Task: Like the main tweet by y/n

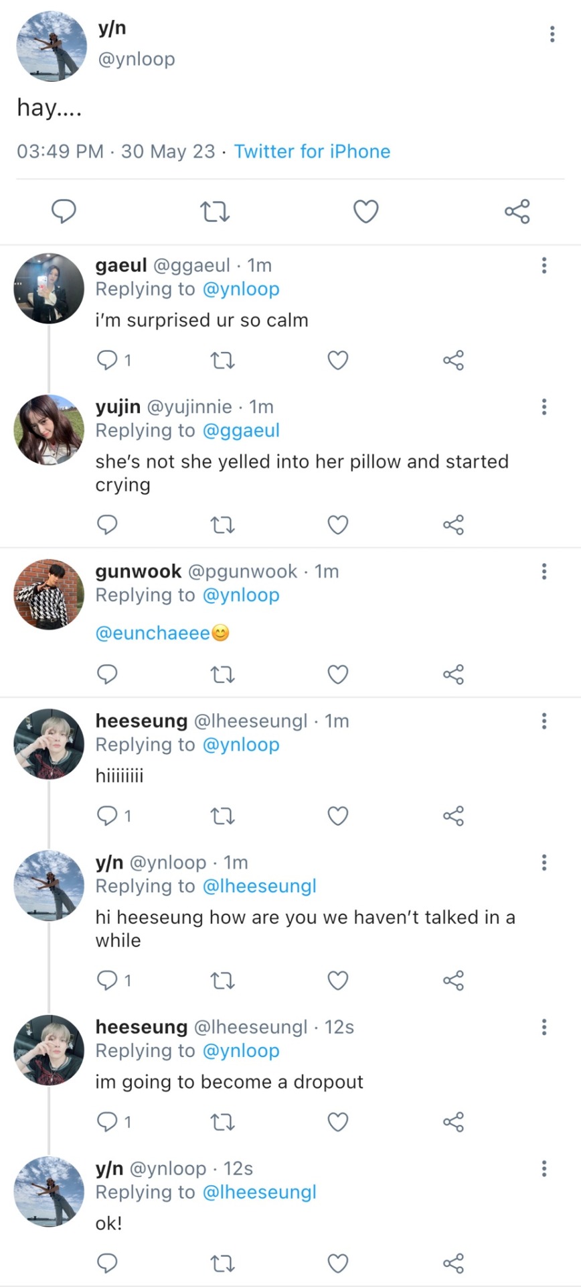Action: pyautogui.click(x=365, y=212)
